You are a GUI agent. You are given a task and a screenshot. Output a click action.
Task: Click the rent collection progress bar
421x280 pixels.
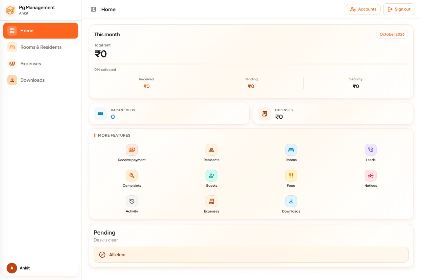pyautogui.click(x=251, y=64)
